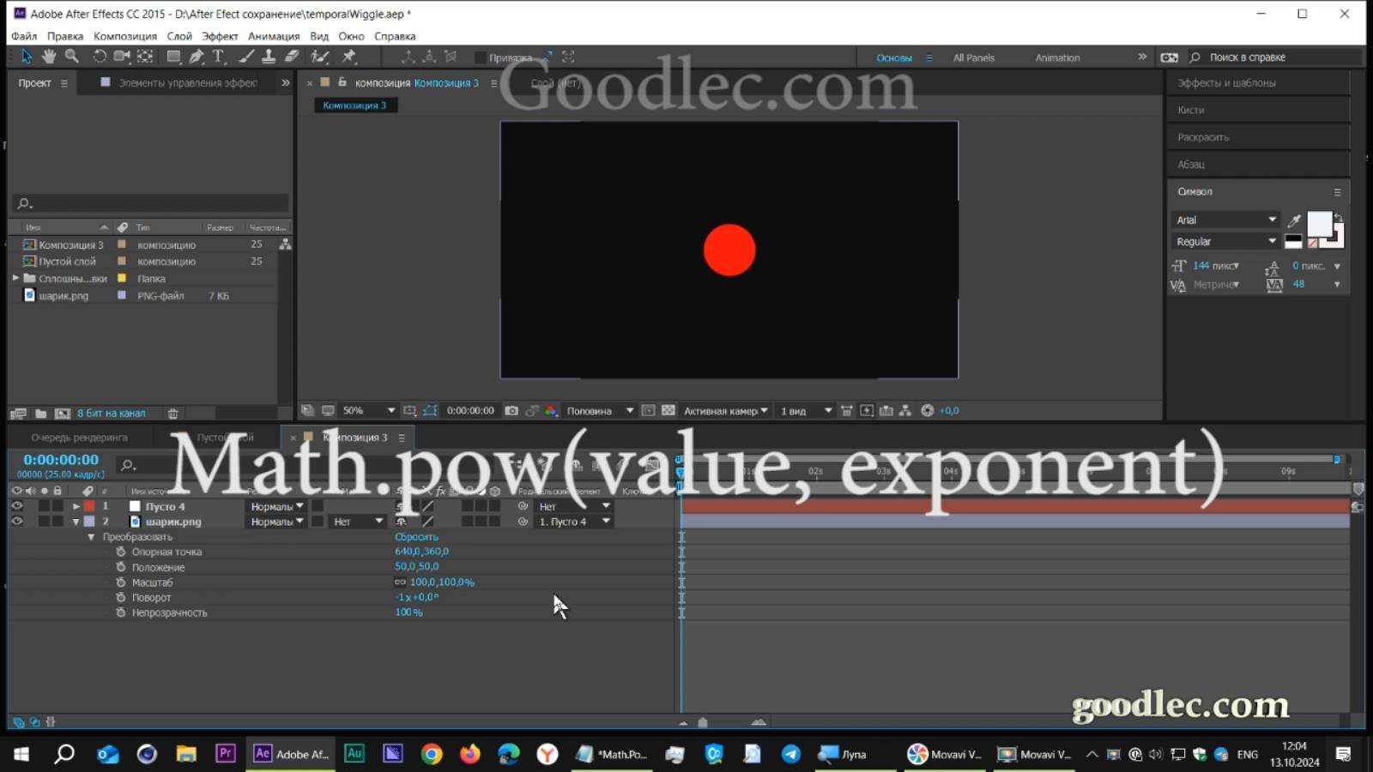This screenshot has height=772, width=1373.
Task: Toggle the Положение stopwatch
Action: coord(121,567)
